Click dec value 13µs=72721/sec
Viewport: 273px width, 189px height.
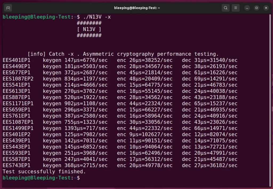pos(216,147)
